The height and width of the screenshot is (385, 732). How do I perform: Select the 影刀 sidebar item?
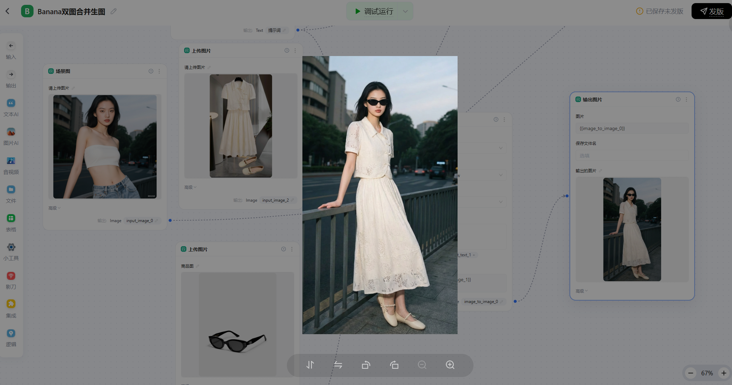(x=11, y=280)
